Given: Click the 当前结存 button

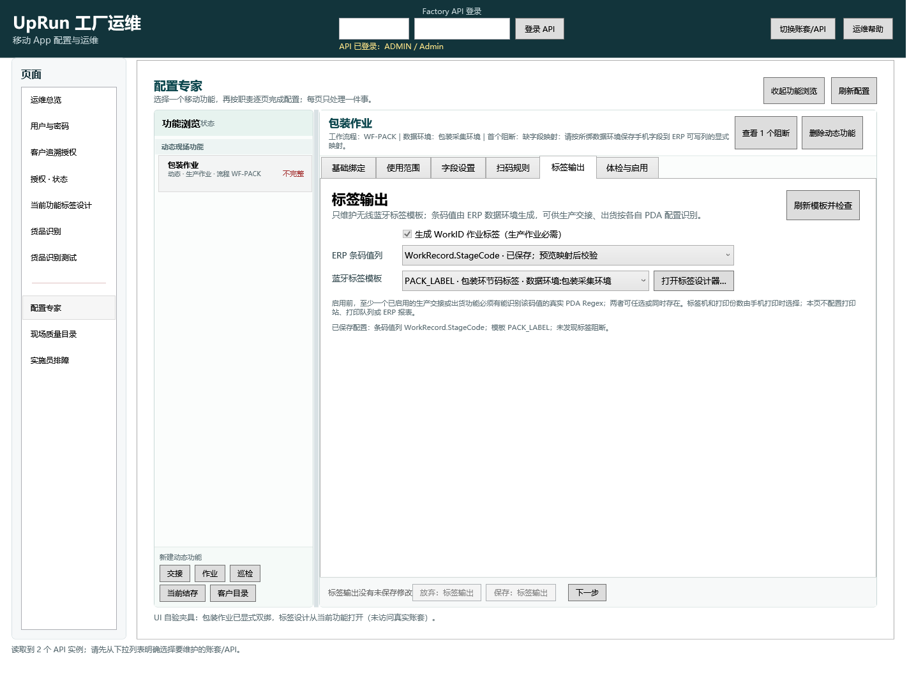Looking at the screenshot, I should [x=183, y=593].
